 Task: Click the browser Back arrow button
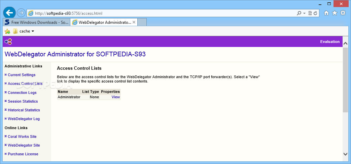tap(9, 13)
